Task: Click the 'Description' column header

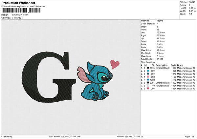Action: (x=162, y=65)
